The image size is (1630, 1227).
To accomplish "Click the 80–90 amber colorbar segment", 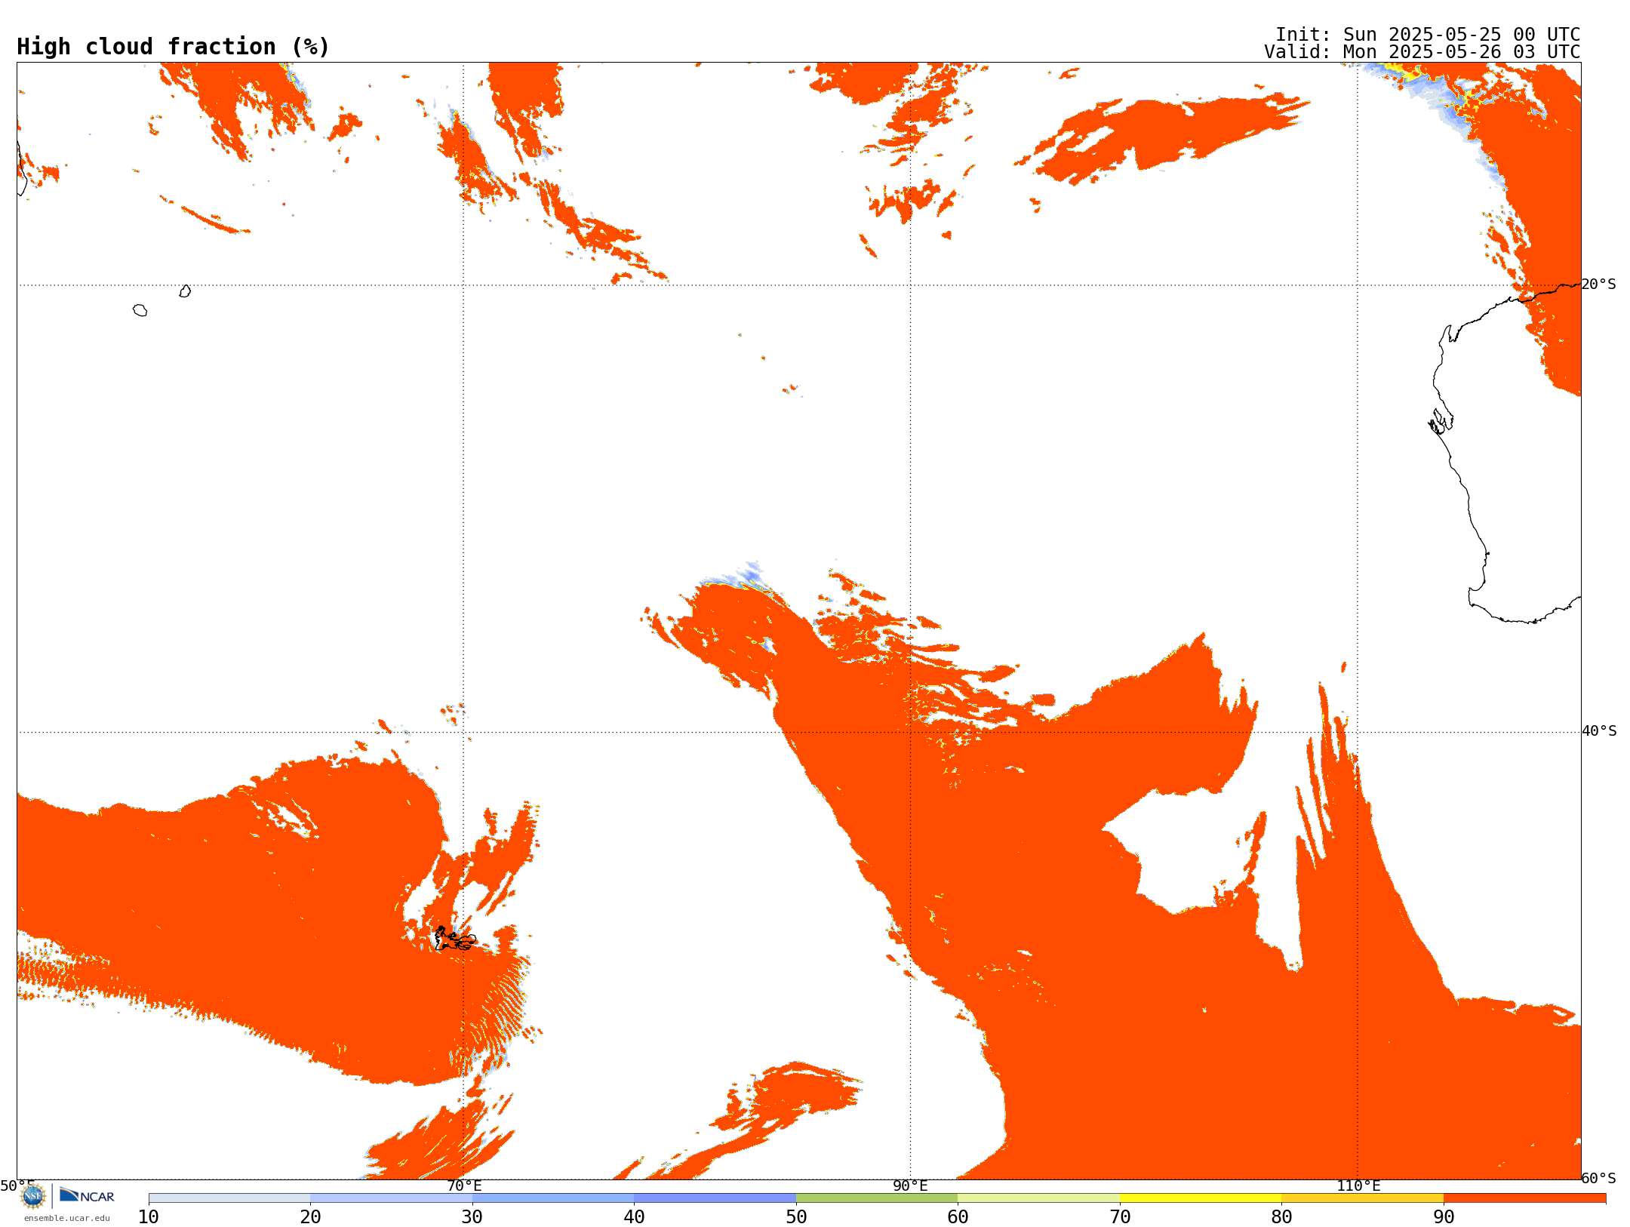I will 1363,1198.
